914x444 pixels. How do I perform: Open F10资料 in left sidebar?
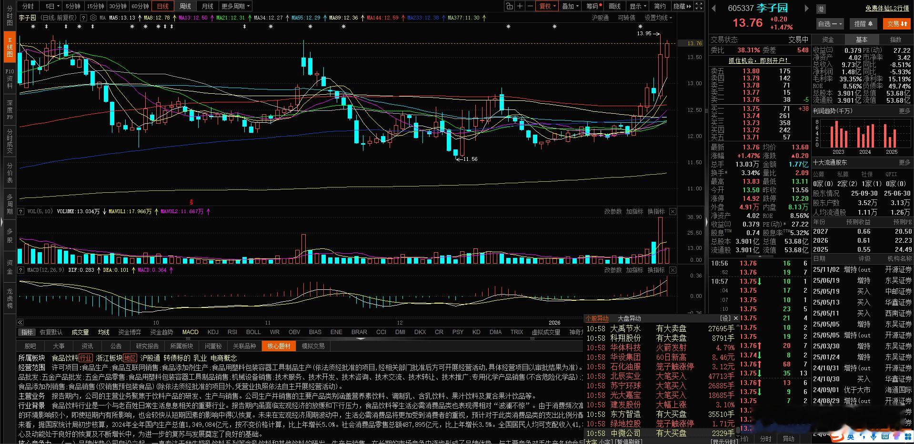(x=10, y=79)
